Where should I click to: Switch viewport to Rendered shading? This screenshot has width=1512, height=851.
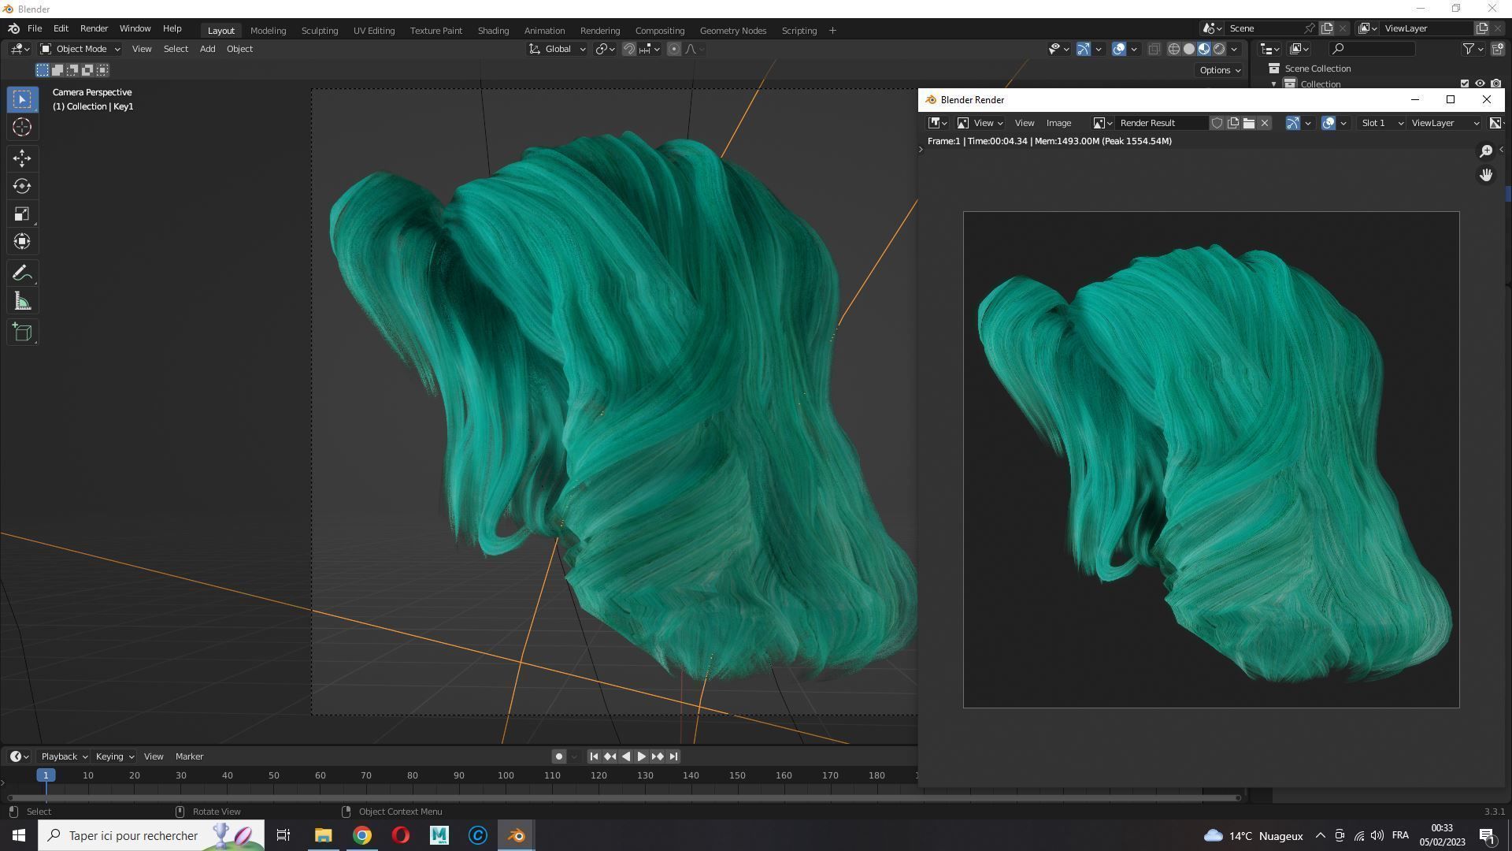point(1219,49)
